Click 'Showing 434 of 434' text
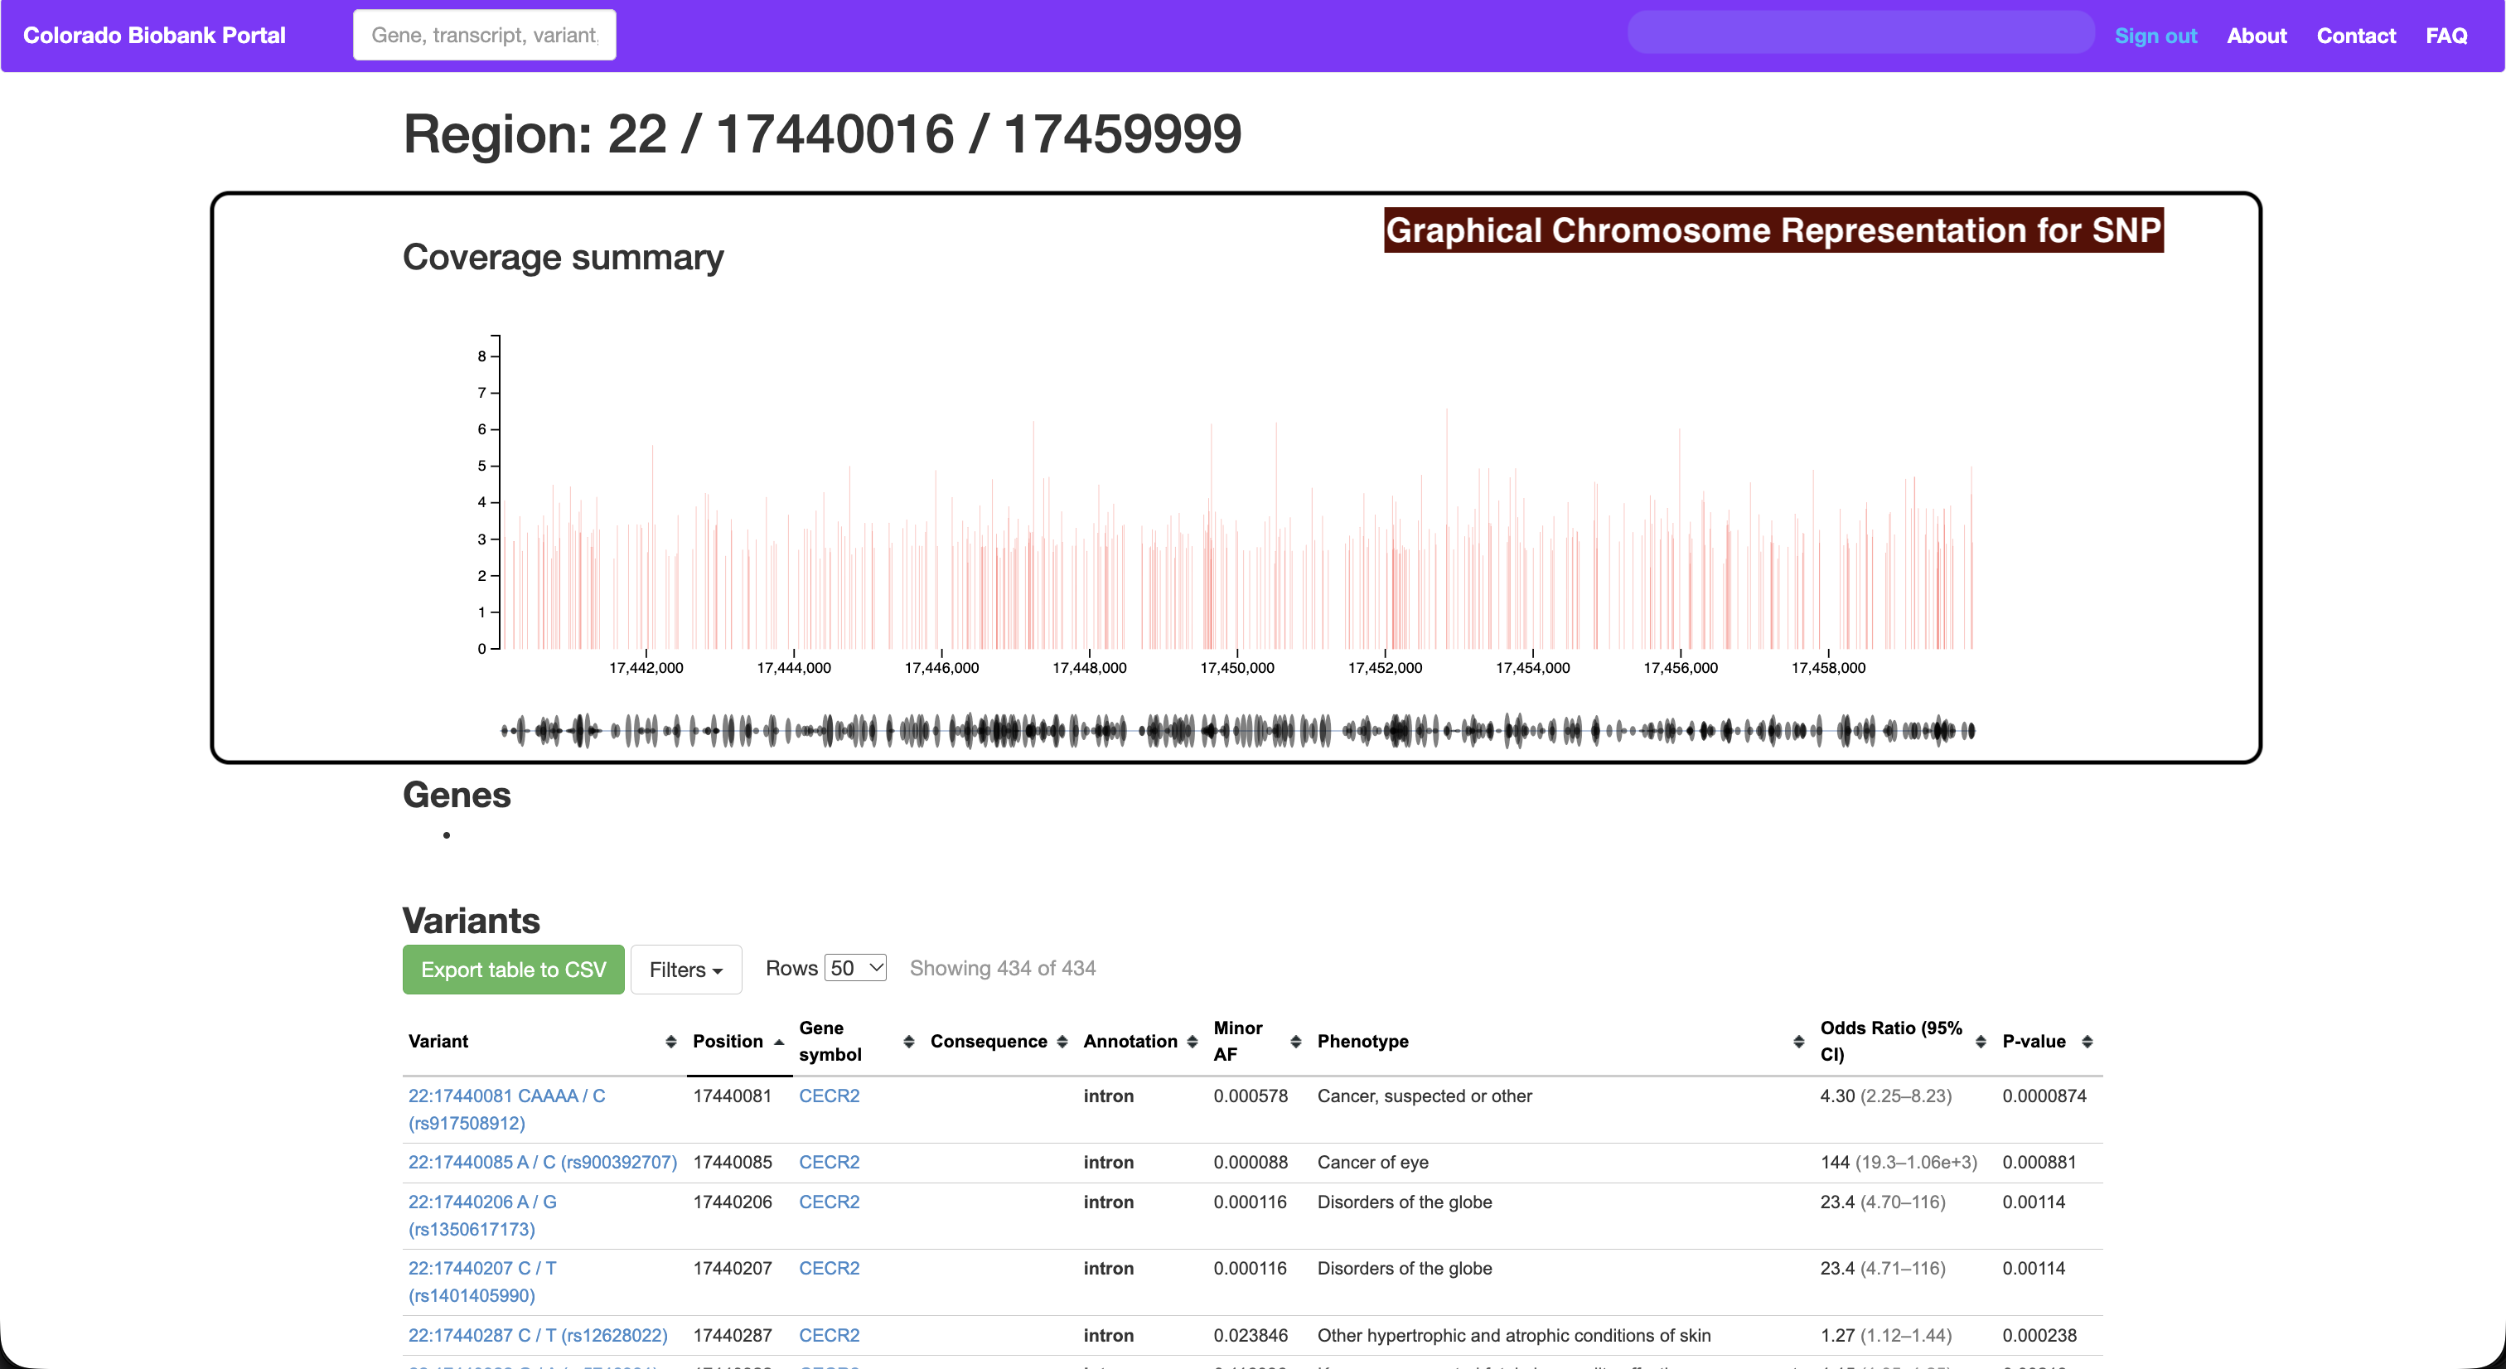This screenshot has height=1369, width=2506. [x=1002, y=968]
